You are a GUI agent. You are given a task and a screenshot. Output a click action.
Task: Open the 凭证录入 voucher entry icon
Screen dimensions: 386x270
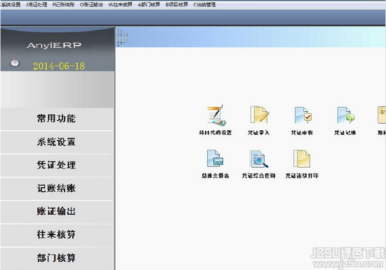coord(259,115)
